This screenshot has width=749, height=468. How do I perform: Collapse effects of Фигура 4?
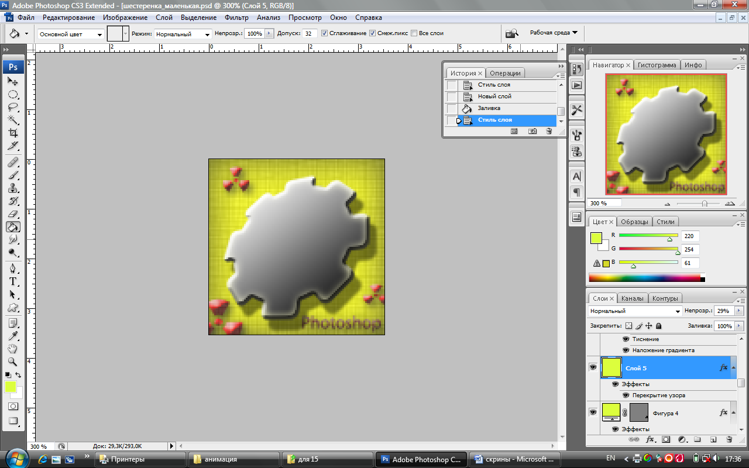coord(734,413)
